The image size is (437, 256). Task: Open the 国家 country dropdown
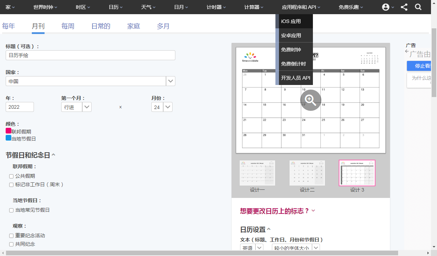pos(91,81)
